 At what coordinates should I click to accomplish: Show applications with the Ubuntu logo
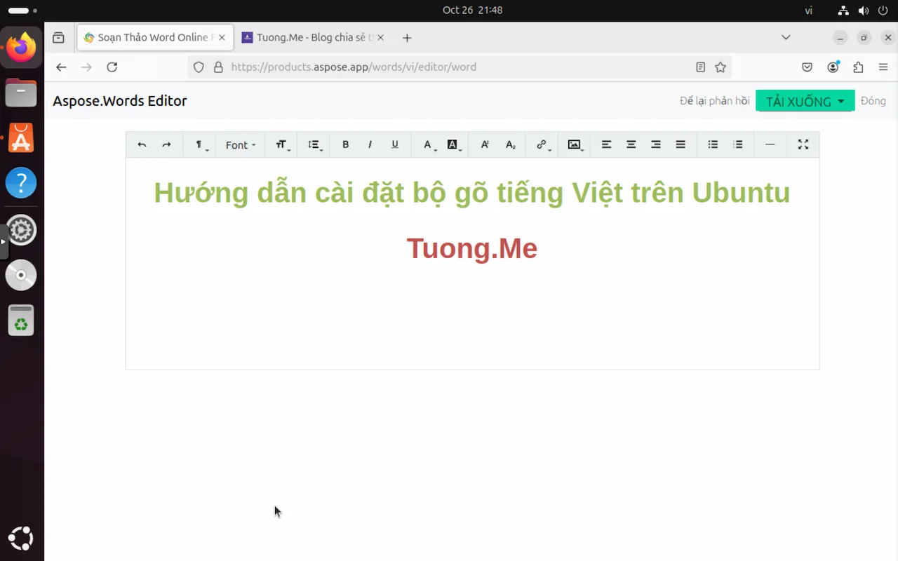(x=21, y=539)
